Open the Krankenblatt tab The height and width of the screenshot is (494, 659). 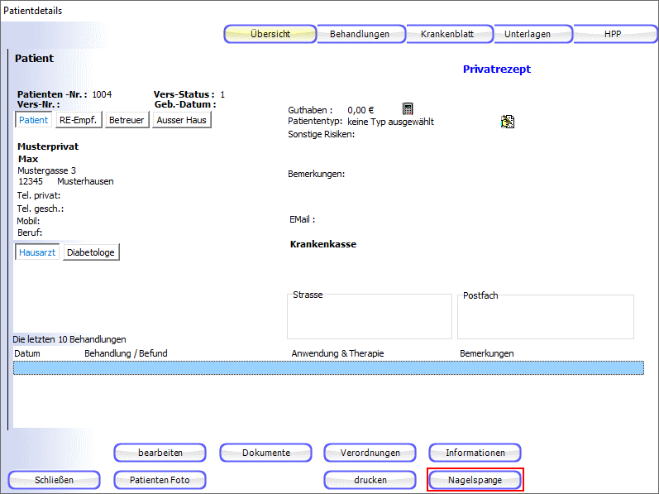coord(450,34)
